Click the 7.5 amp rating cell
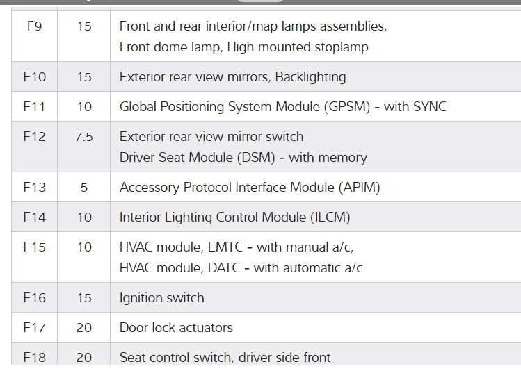 tap(84, 137)
